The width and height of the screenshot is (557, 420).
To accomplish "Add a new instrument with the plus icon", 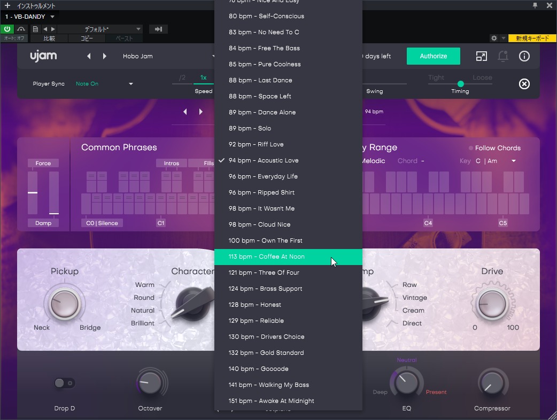I will 7,5.
